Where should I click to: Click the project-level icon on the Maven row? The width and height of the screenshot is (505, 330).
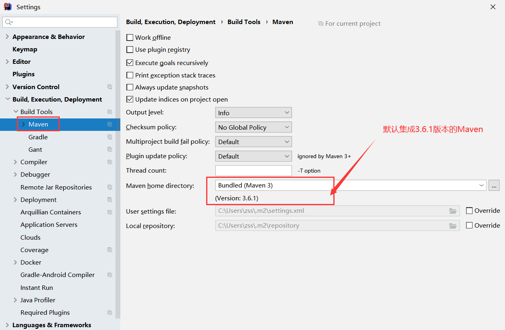pos(110,124)
